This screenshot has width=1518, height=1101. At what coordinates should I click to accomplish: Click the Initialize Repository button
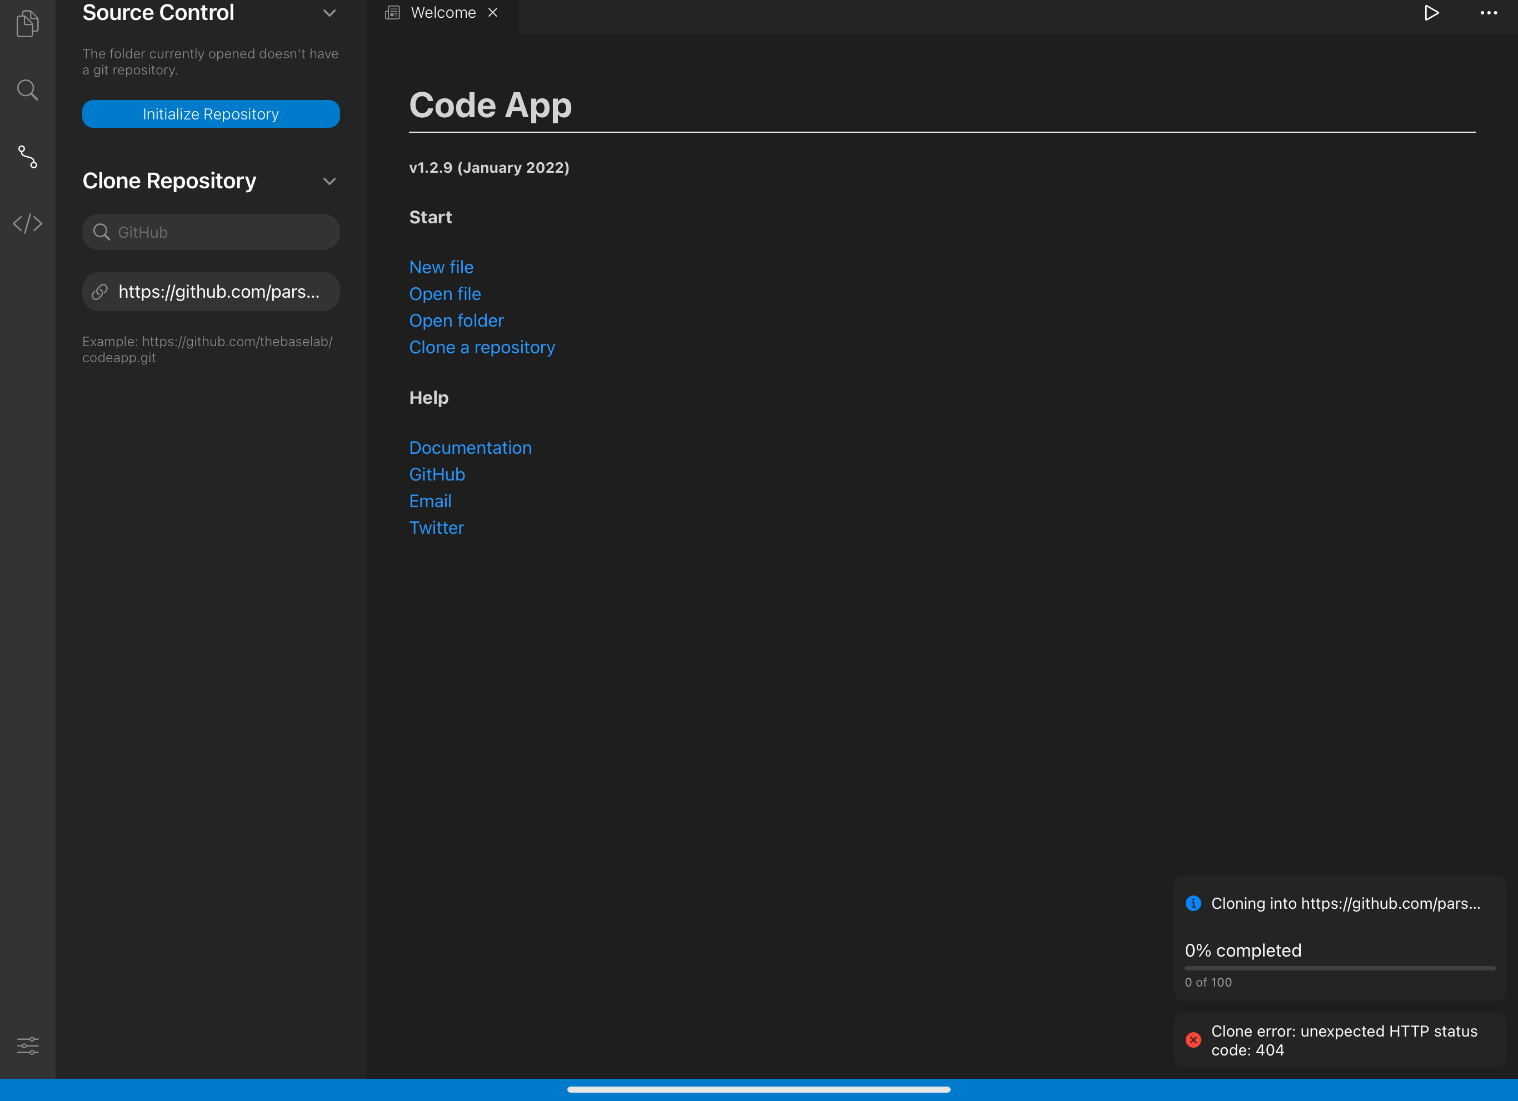pos(211,114)
